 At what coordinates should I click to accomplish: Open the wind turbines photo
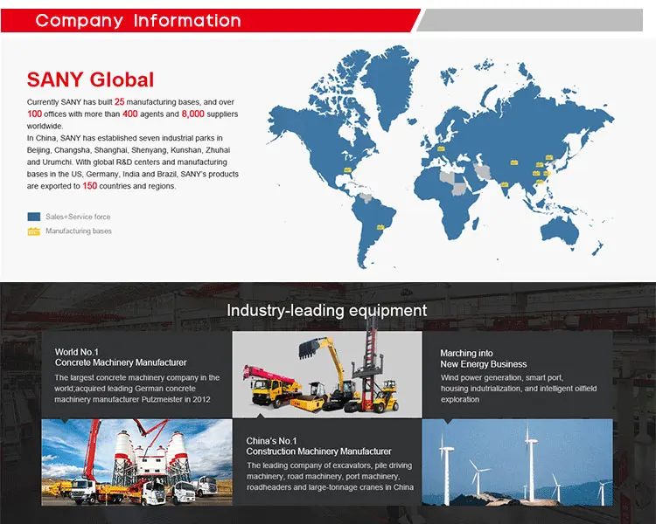point(516,462)
